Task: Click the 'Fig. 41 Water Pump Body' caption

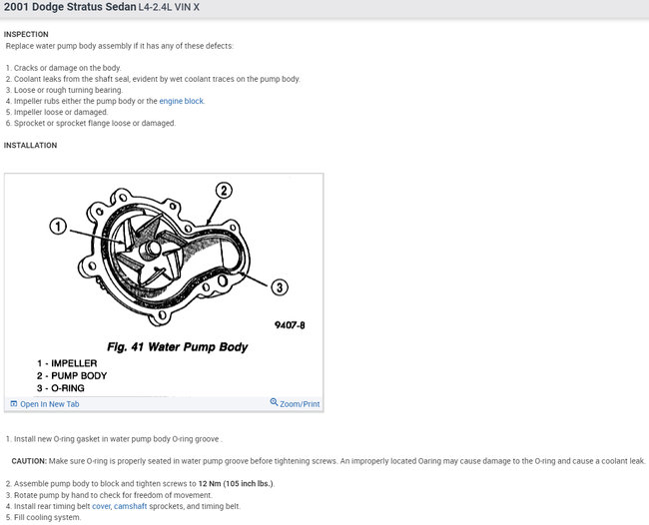Action: coord(177,346)
